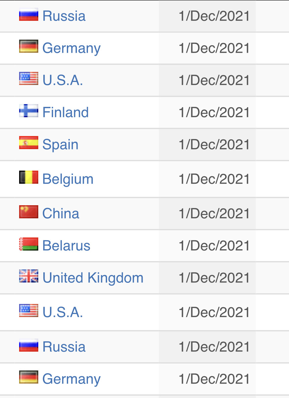Image resolution: width=289 pixels, height=398 pixels.
Task: Click the China flag icon
Action: tap(29, 212)
